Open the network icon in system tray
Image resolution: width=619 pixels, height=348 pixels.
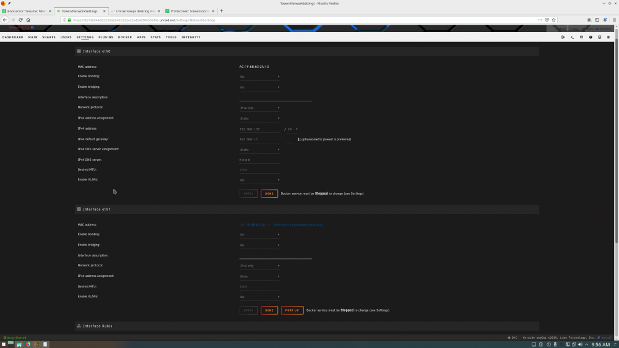tap(567, 344)
